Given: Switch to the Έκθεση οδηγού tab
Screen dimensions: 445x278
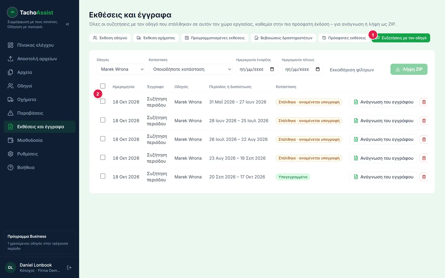Looking at the screenshot, I should click(110, 38).
